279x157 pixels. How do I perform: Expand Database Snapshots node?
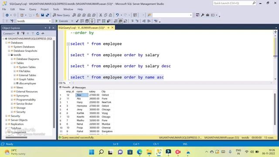[x=9, y=51]
